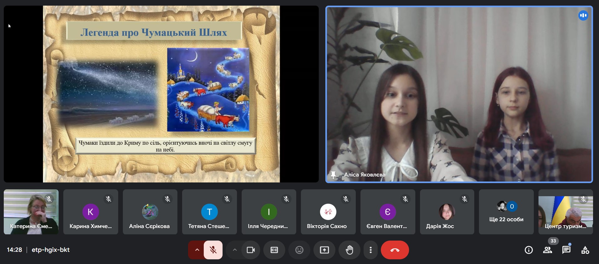Start presenting your screen
This screenshot has width=599, height=264.
(324, 250)
